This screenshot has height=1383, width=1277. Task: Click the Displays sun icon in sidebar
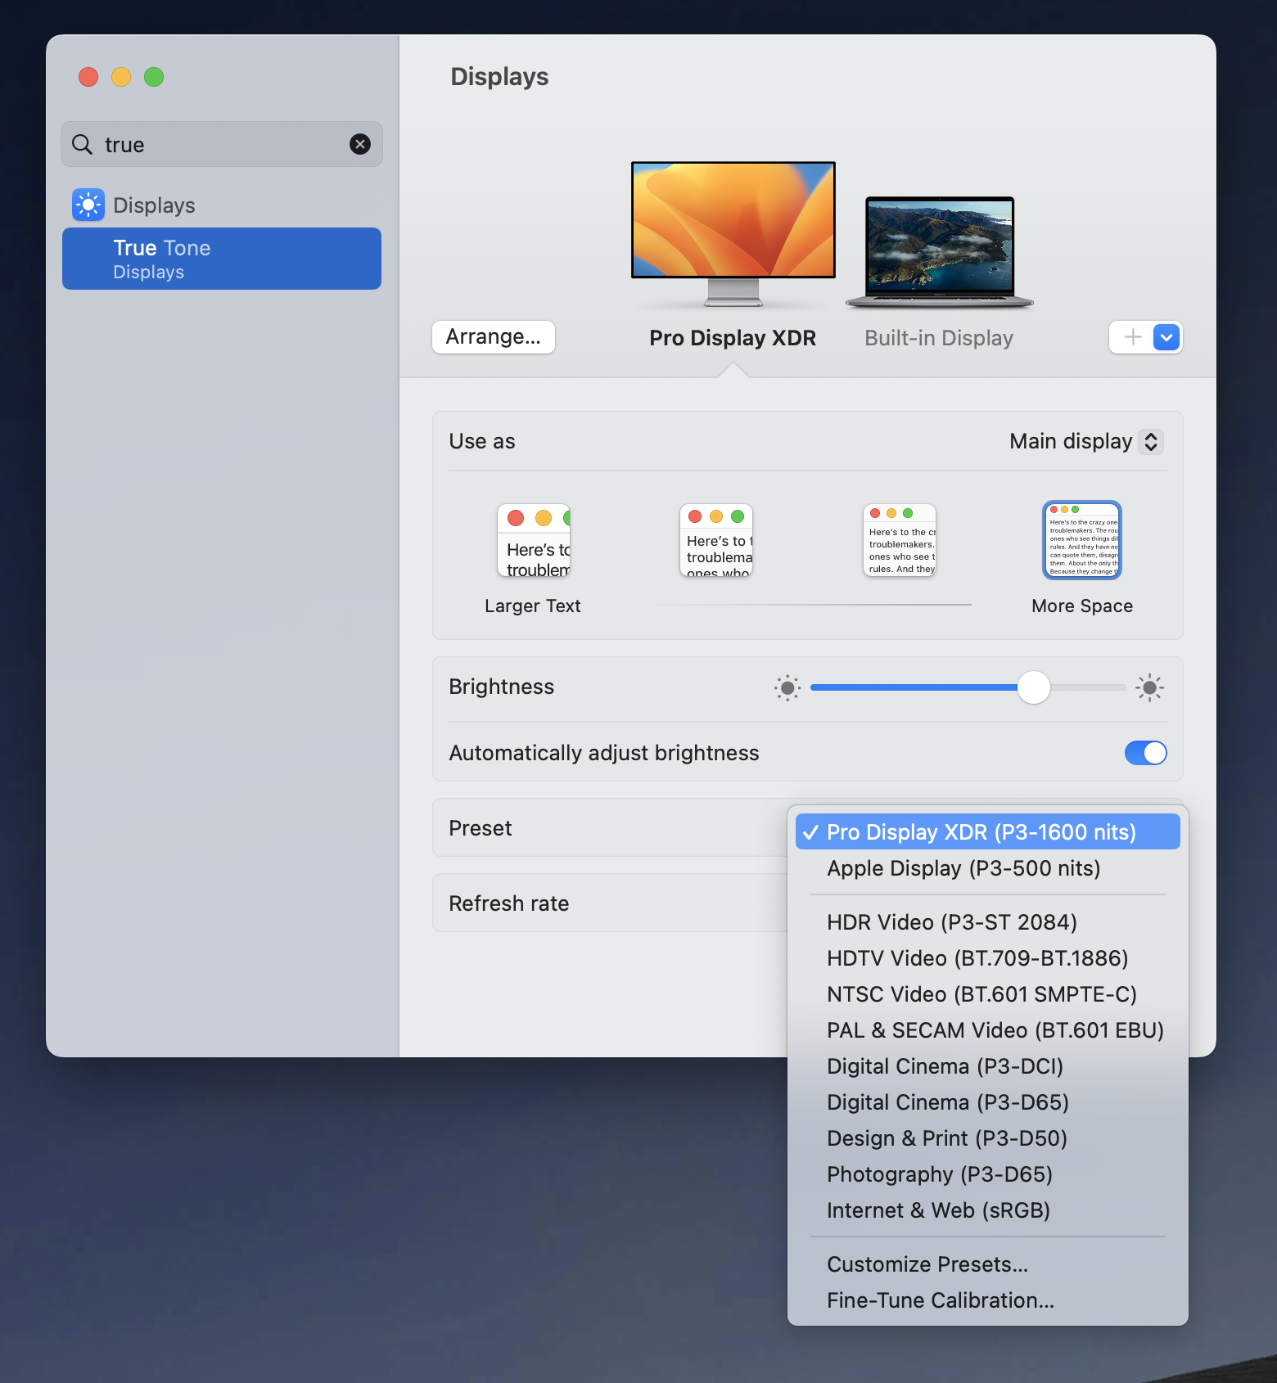[88, 205]
